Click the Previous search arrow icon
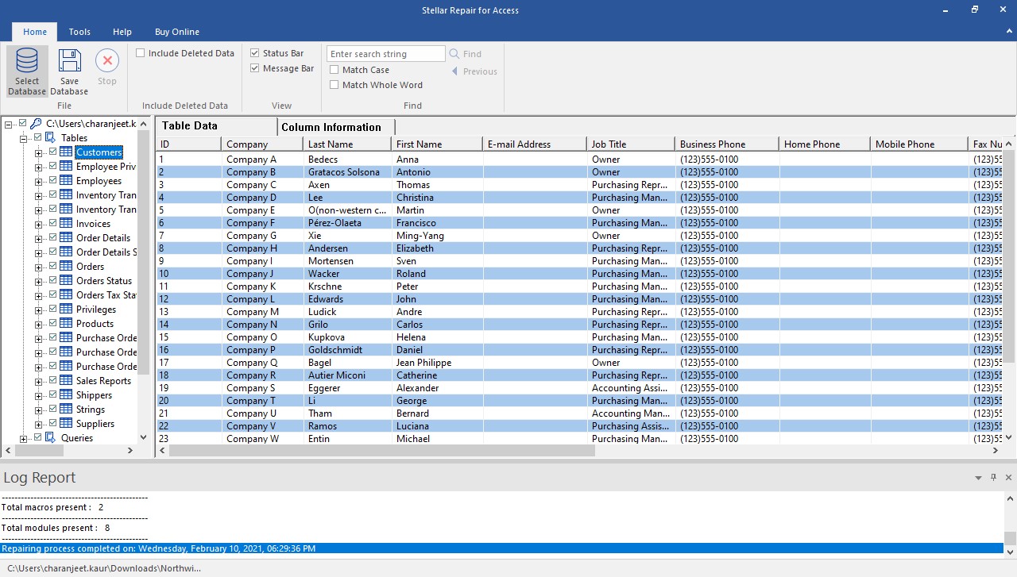1017x577 pixels. [454, 71]
